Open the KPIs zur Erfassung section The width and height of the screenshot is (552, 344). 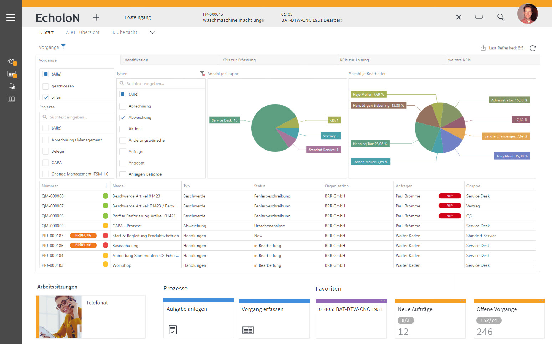(x=278, y=60)
